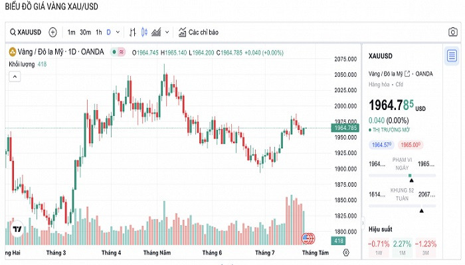Viewport: 465px width, 265px height.
Task: Take a chart snapshot with the camera
Action: point(452,32)
